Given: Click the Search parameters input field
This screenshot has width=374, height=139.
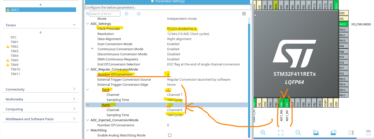Looking at the screenshot, I should [x=105, y=14].
